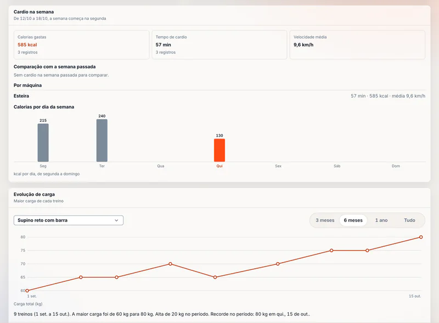
Task: Click the "Carga total (kg)" axis caption
Action: coord(28,304)
